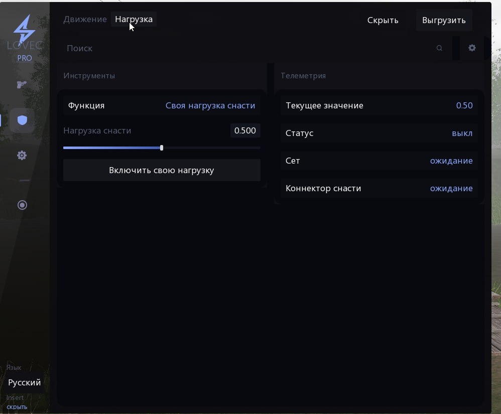The width and height of the screenshot is (501, 414).
Task: Click the short dash icon in sidebar
Action: 24,180
